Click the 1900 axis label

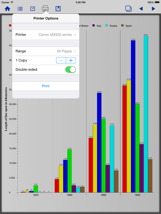pos(137,195)
